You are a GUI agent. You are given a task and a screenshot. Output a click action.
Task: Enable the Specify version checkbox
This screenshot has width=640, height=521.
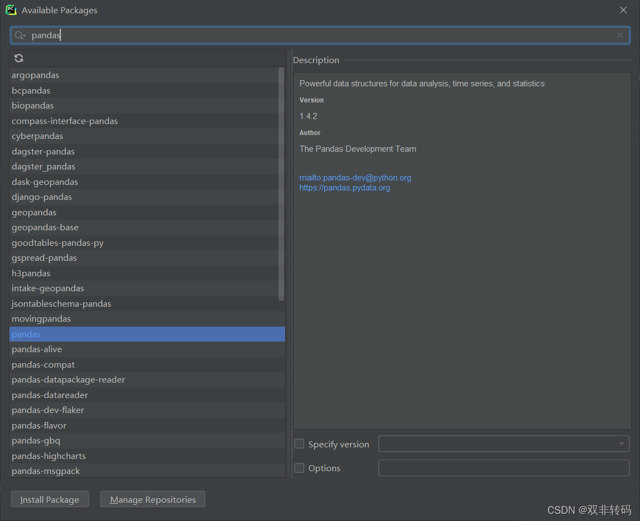click(x=299, y=444)
